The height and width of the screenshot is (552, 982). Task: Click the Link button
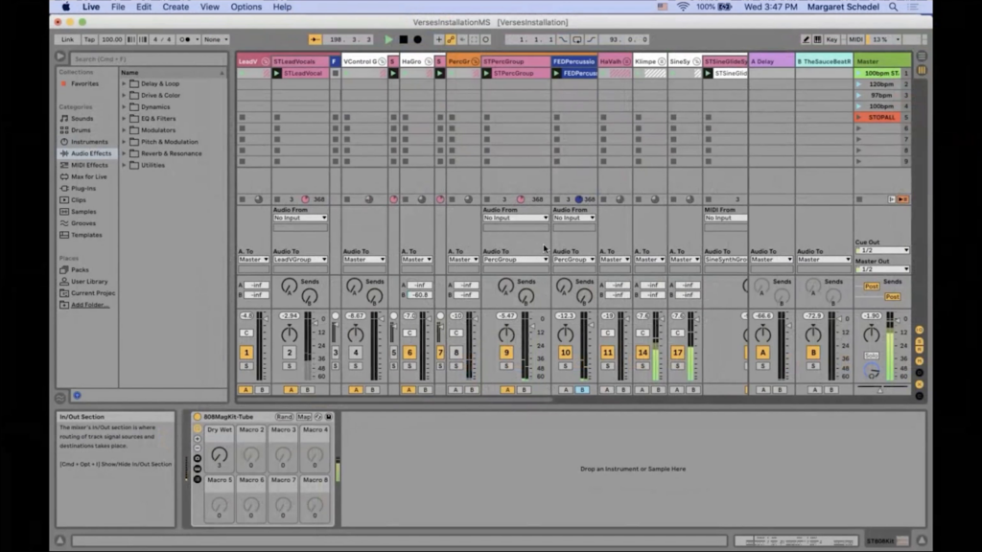pos(68,39)
